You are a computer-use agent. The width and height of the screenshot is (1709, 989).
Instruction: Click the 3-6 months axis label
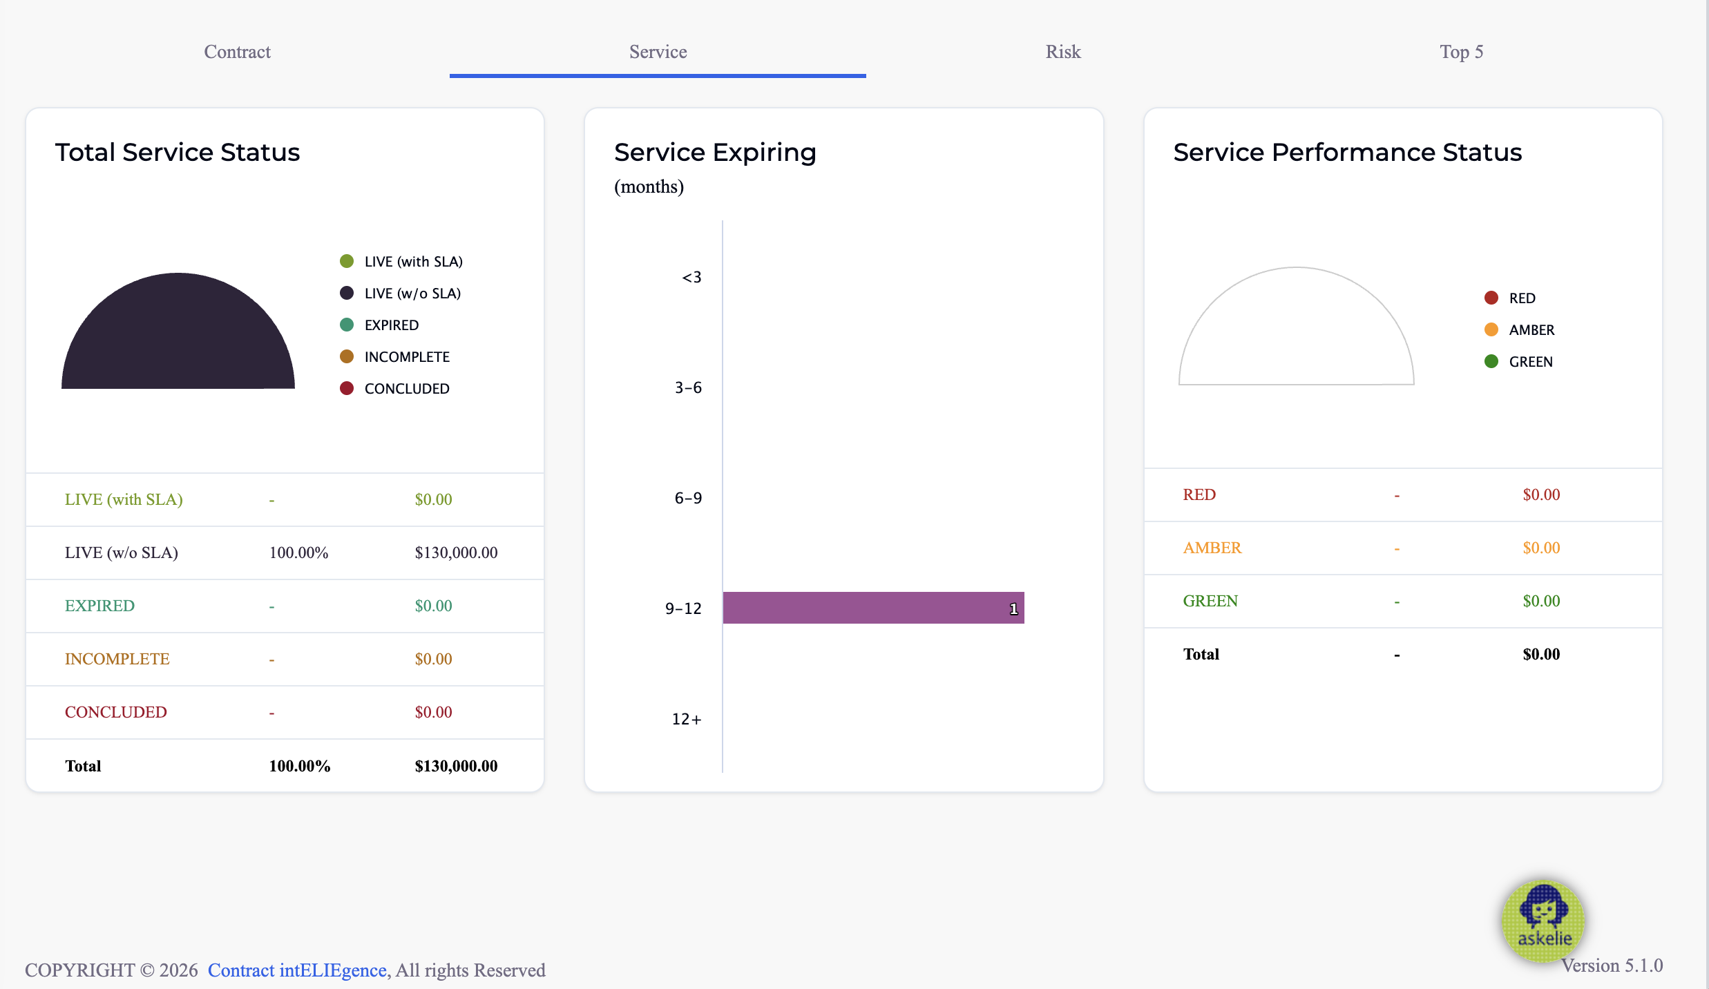tap(688, 387)
